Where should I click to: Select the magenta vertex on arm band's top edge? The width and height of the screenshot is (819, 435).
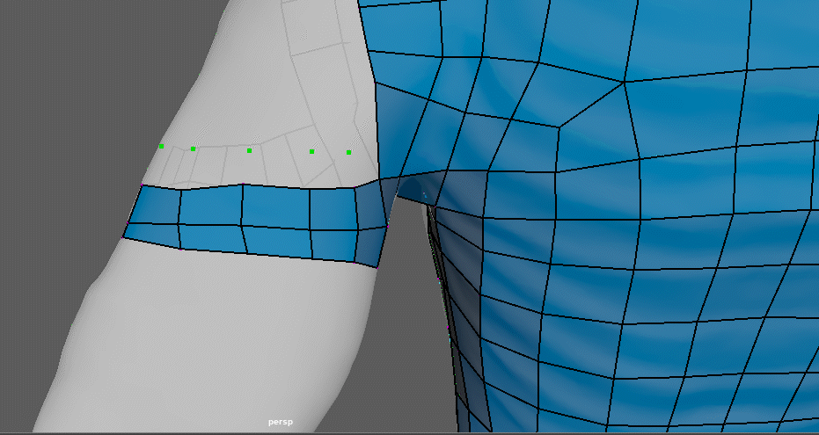point(243,185)
